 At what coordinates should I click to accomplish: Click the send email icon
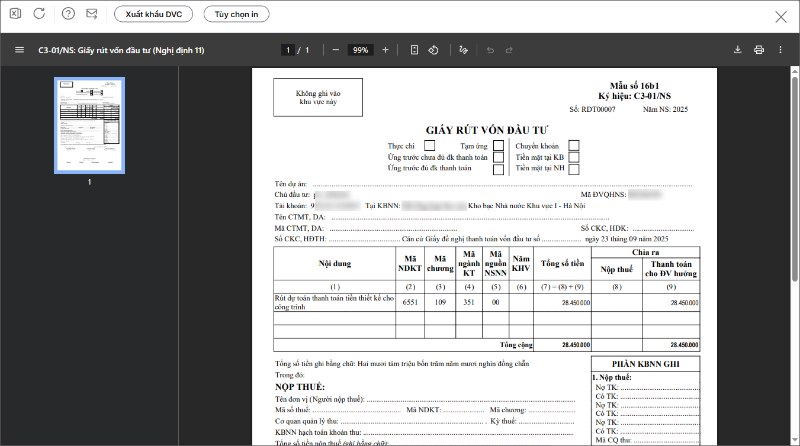(92, 14)
